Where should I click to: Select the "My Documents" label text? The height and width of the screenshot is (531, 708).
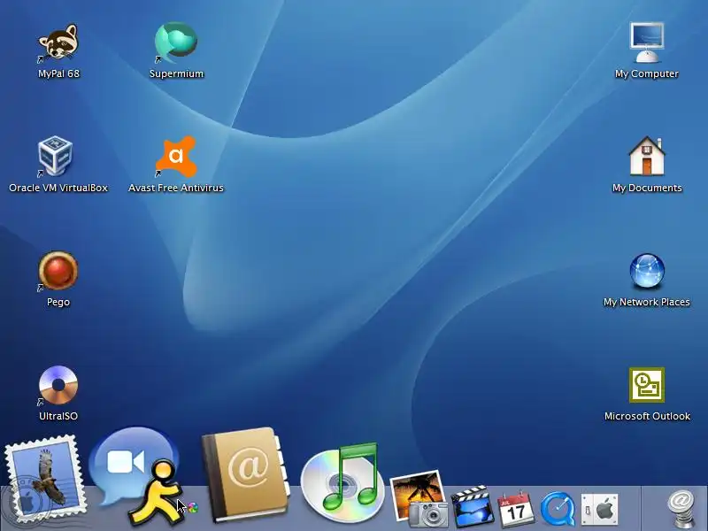(647, 188)
